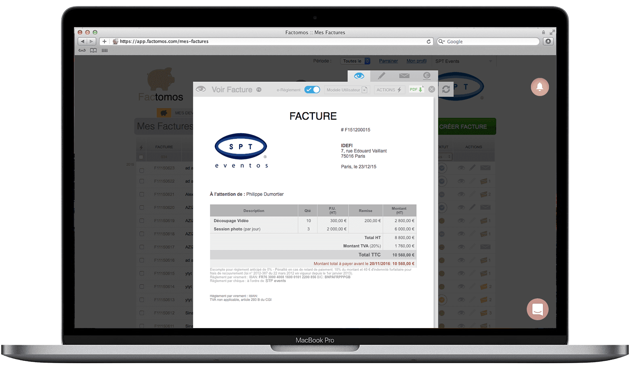Open the chat support bubble icon
This screenshot has width=630, height=368.
pos(538,309)
